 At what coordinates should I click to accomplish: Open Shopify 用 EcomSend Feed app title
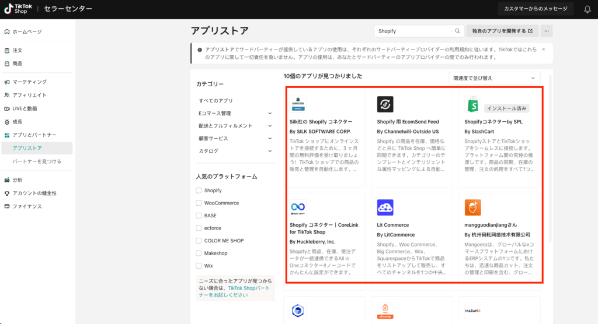(x=408, y=122)
